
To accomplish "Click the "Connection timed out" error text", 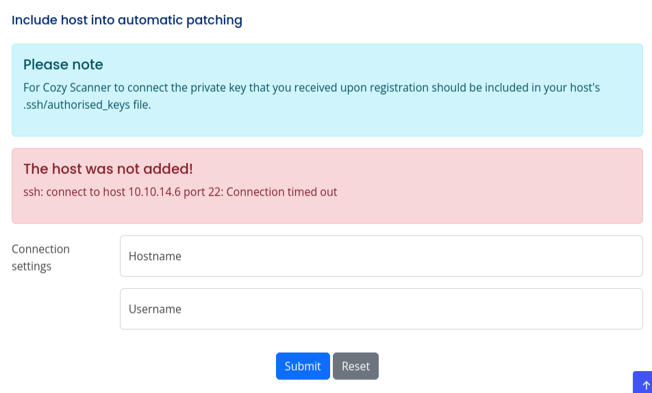I will 281,192.
